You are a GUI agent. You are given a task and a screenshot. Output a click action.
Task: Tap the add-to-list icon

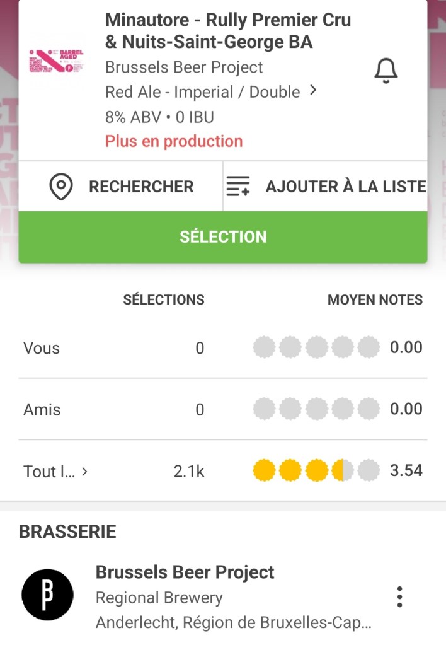pos(238,187)
